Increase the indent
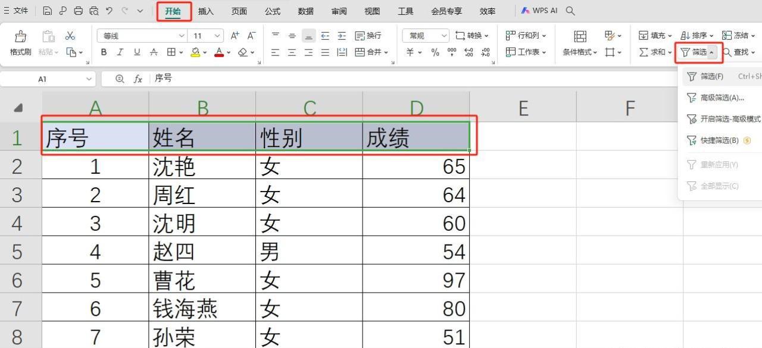Screen dimensions: 762x348 342,36
